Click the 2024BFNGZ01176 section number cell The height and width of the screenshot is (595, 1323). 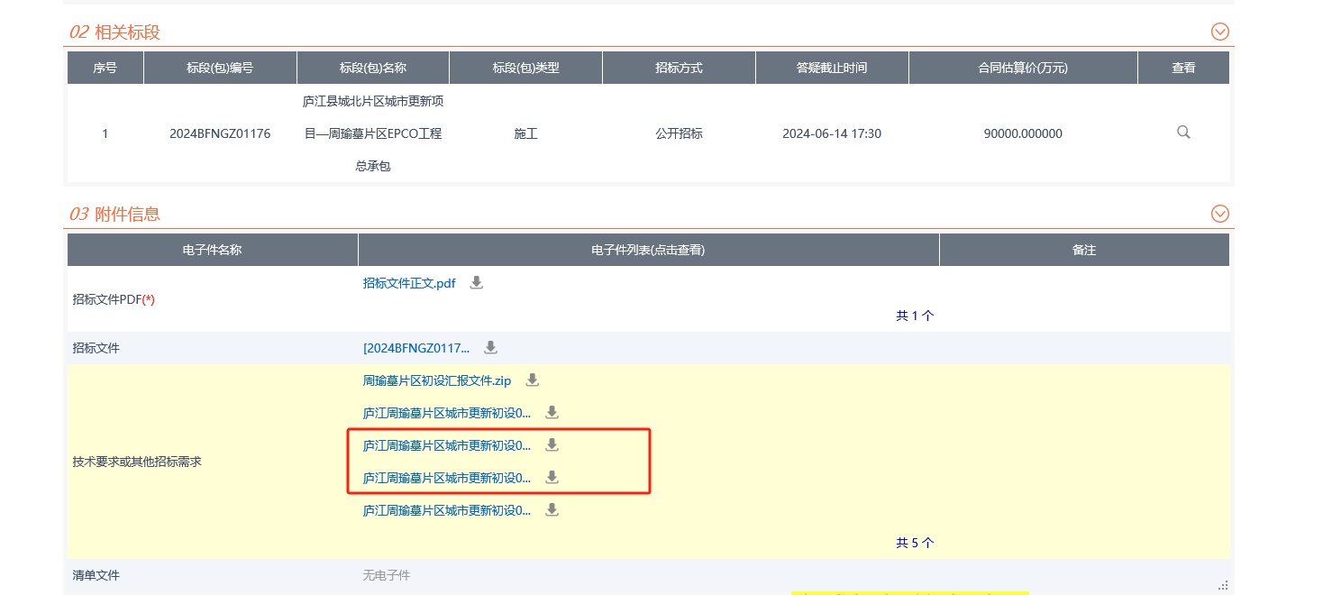pos(220,133)
